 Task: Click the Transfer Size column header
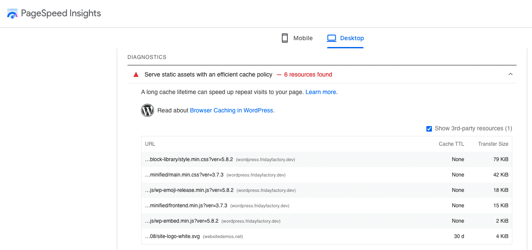coord(493,144)
